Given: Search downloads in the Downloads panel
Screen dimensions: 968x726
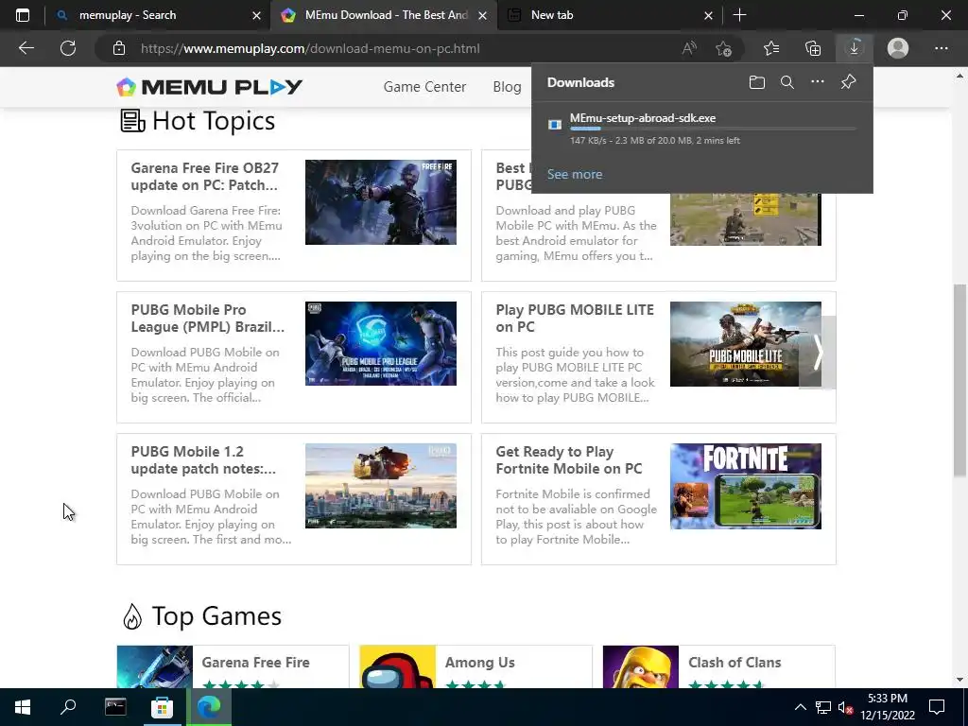Looking at the screenshot, I should [787, 82].
